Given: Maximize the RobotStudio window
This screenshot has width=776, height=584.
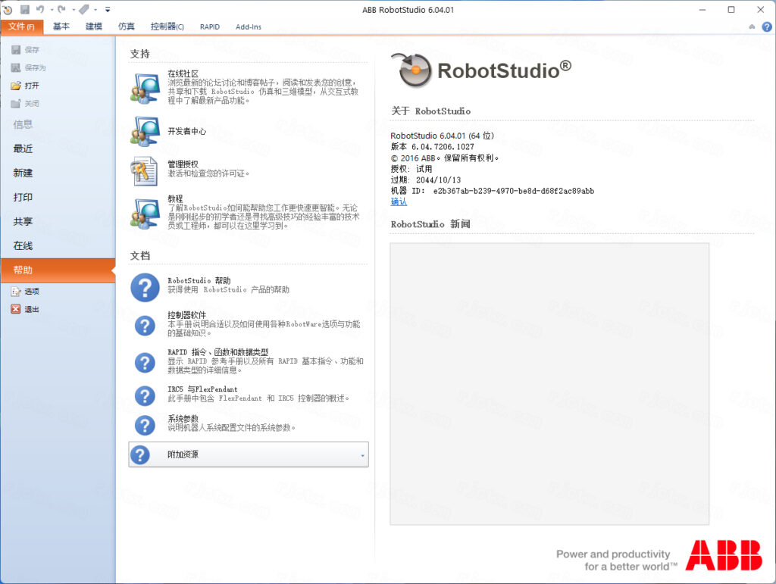Looking at the screenshot, I should coord(731,9).
